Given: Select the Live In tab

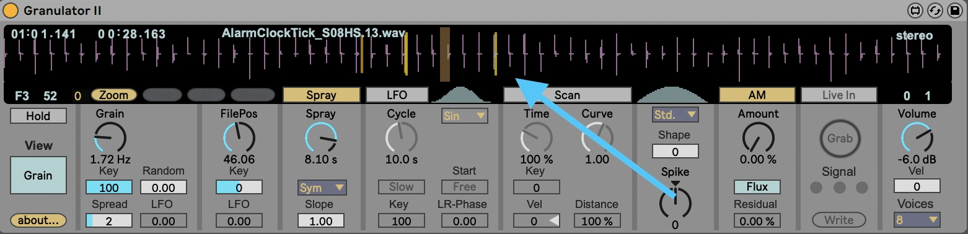Looking at the screenshot, I should click(x=839, y=95).
